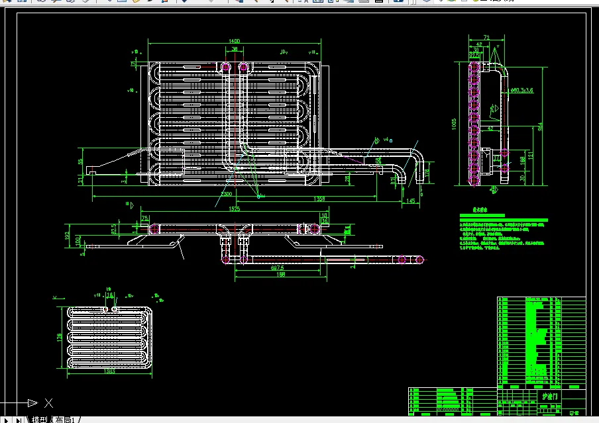
Task: Select the 1350 dimension text
Action: point(319,199)
